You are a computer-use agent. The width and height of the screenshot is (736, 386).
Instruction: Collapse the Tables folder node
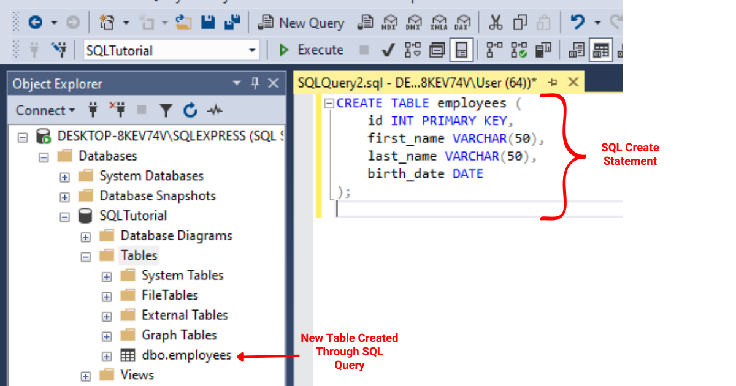[85, 256]
